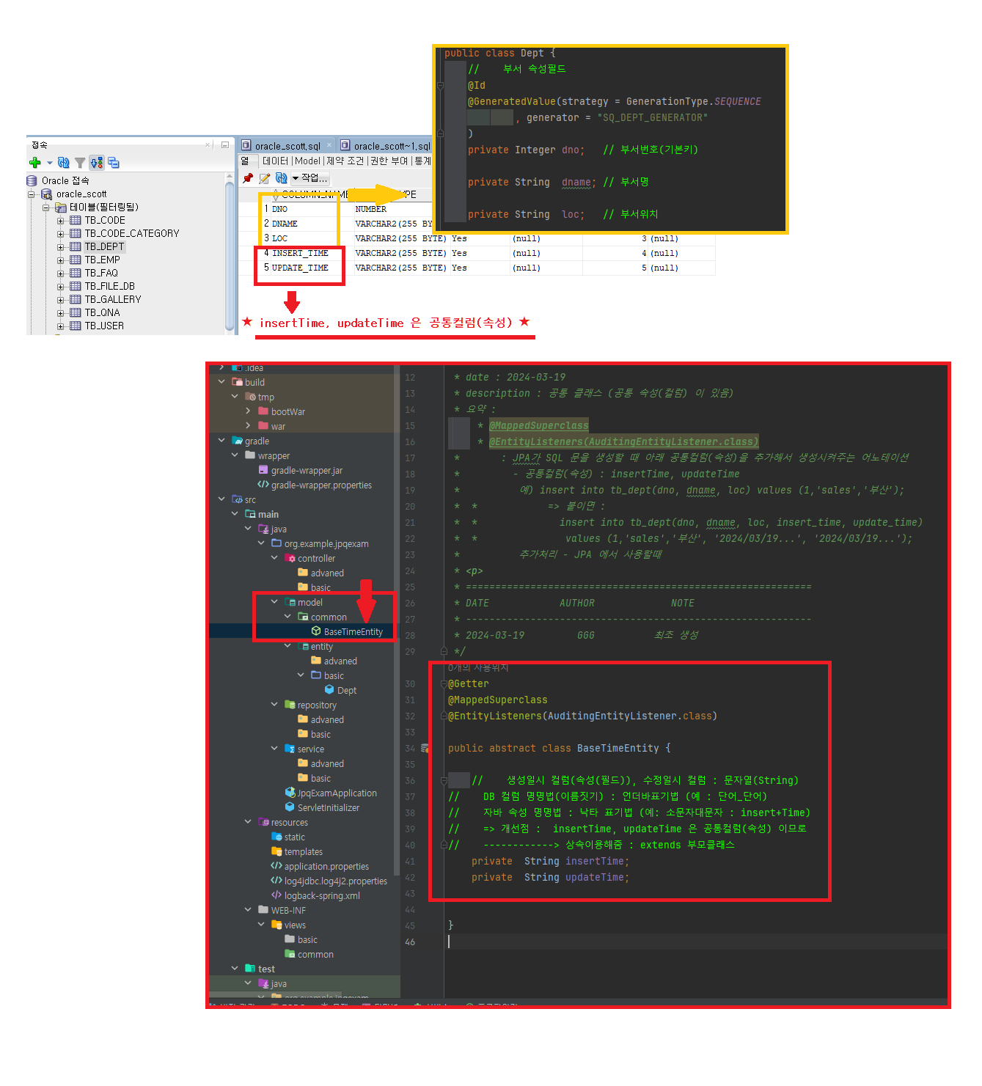This screenshot has width=982, height=1086.
Task: Click the collapse-all icon in connections toolbar
Action: pyautogui.click(x=114, y=162)
